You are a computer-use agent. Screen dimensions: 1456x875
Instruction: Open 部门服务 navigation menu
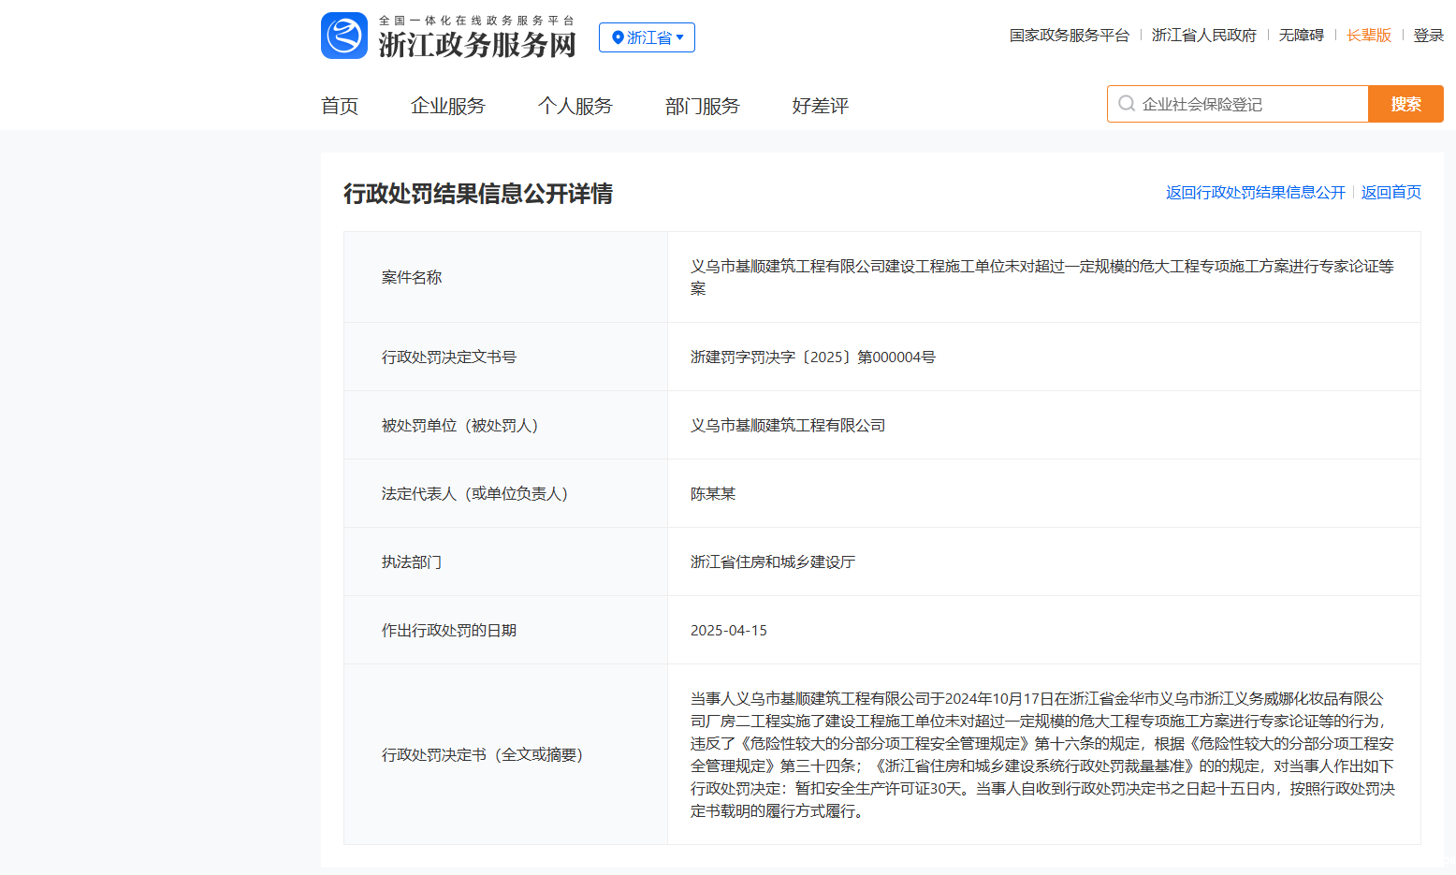click(703, 106)
